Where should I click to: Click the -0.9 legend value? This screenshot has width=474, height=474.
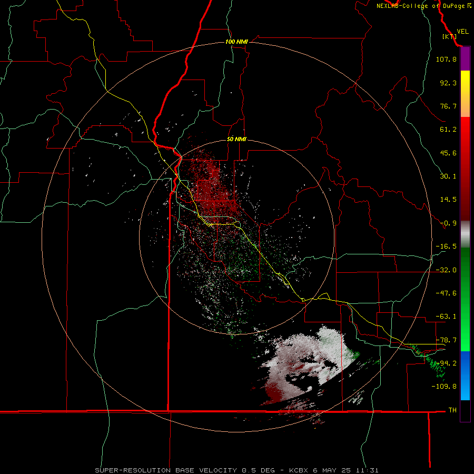coord(448,223)
